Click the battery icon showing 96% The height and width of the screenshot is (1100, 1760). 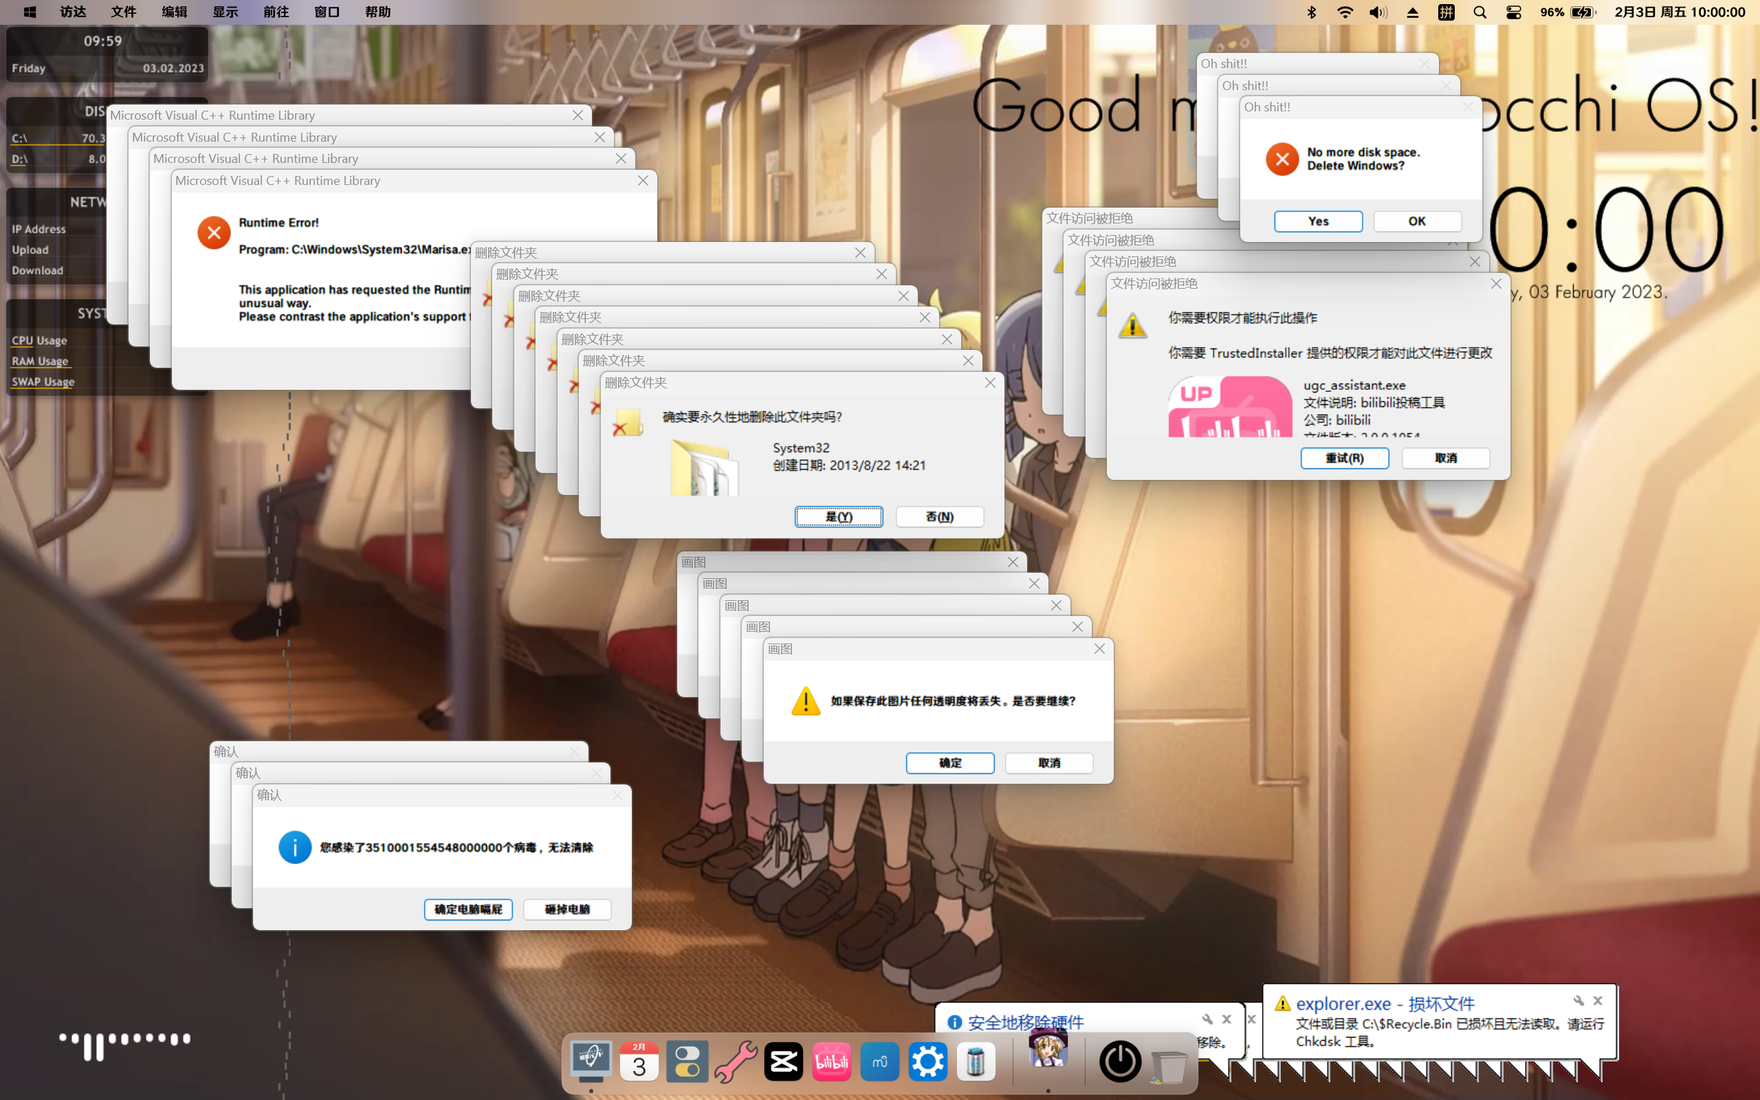[1583, 12]
